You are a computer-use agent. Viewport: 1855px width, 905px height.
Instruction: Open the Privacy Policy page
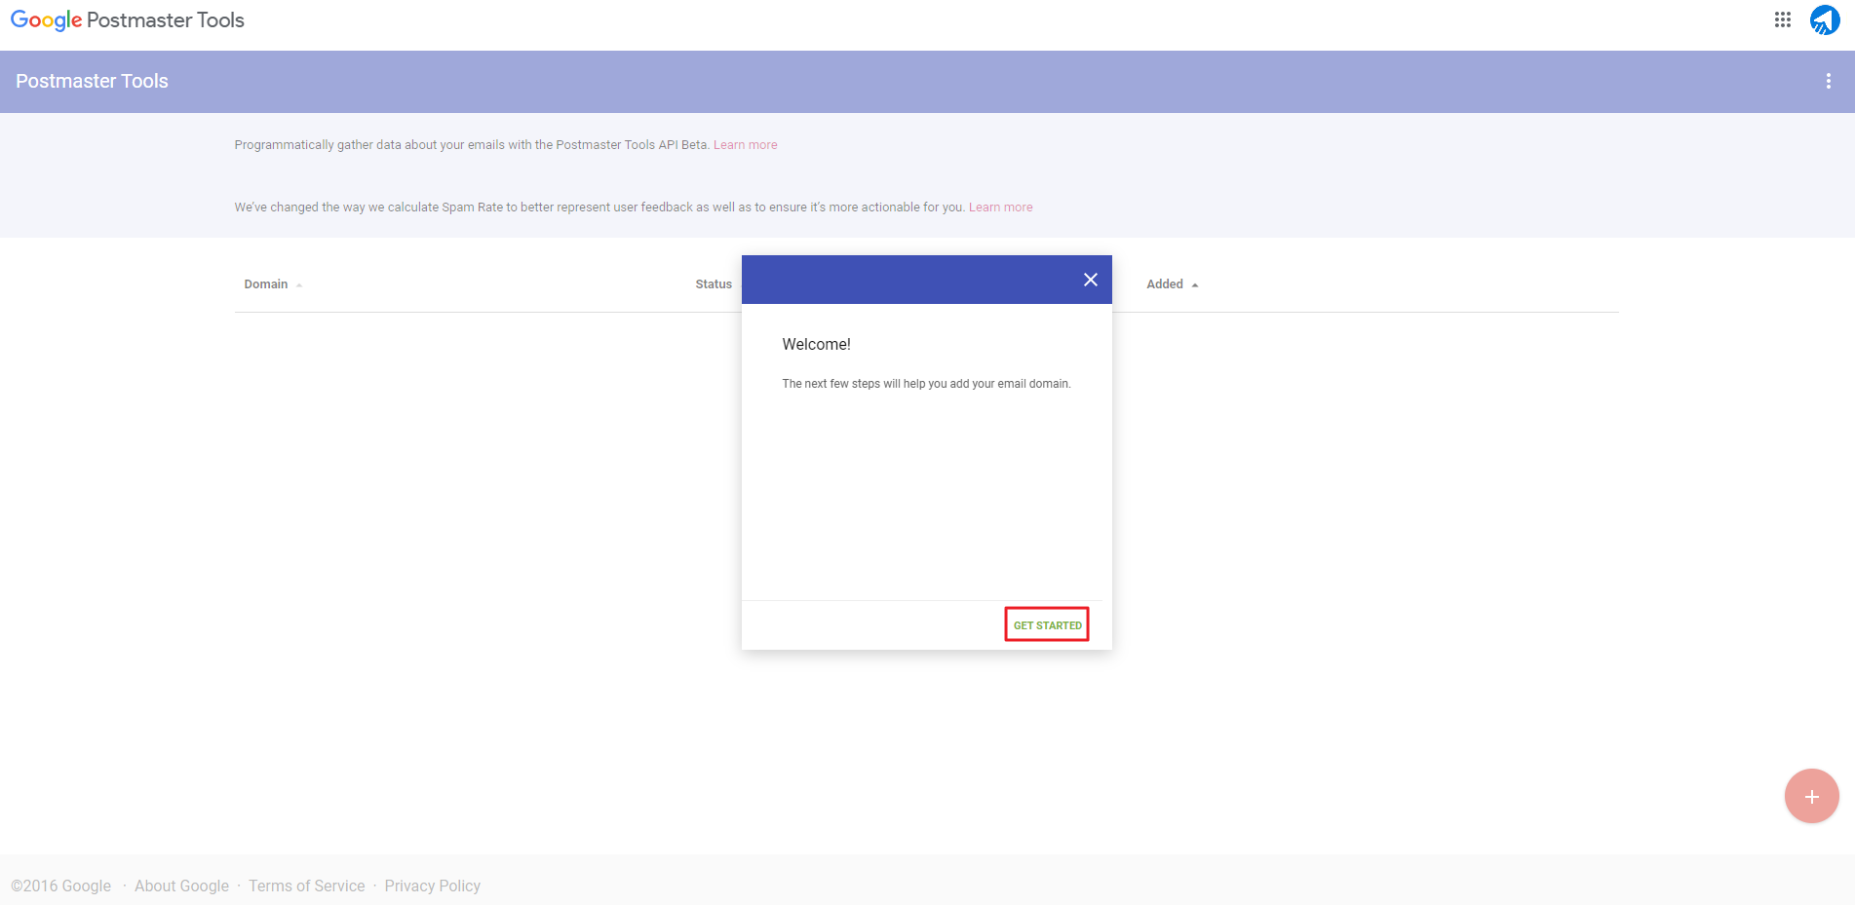coord(432,886)
